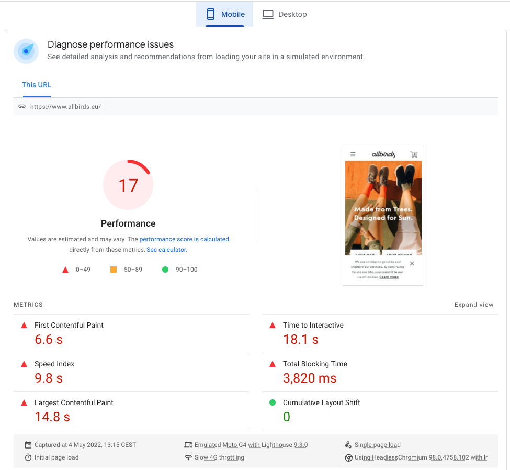
Task: Click the allbirds page screenshot thumbnail
Action: point(383,215)
